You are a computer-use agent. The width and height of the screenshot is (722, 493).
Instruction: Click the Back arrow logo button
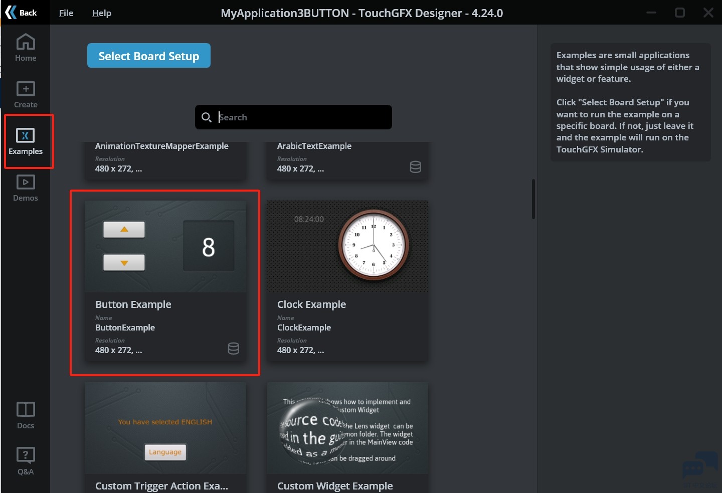click(x=21, y=13)
